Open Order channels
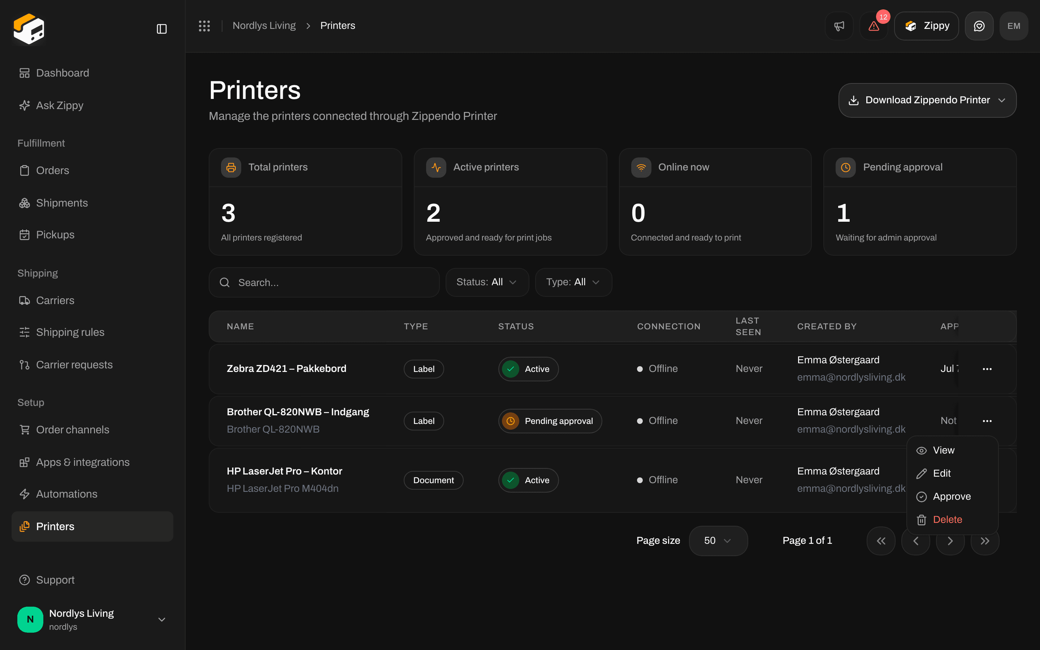Image resolution: width=1040 pixels, height=650 pixels. [92, 429]
